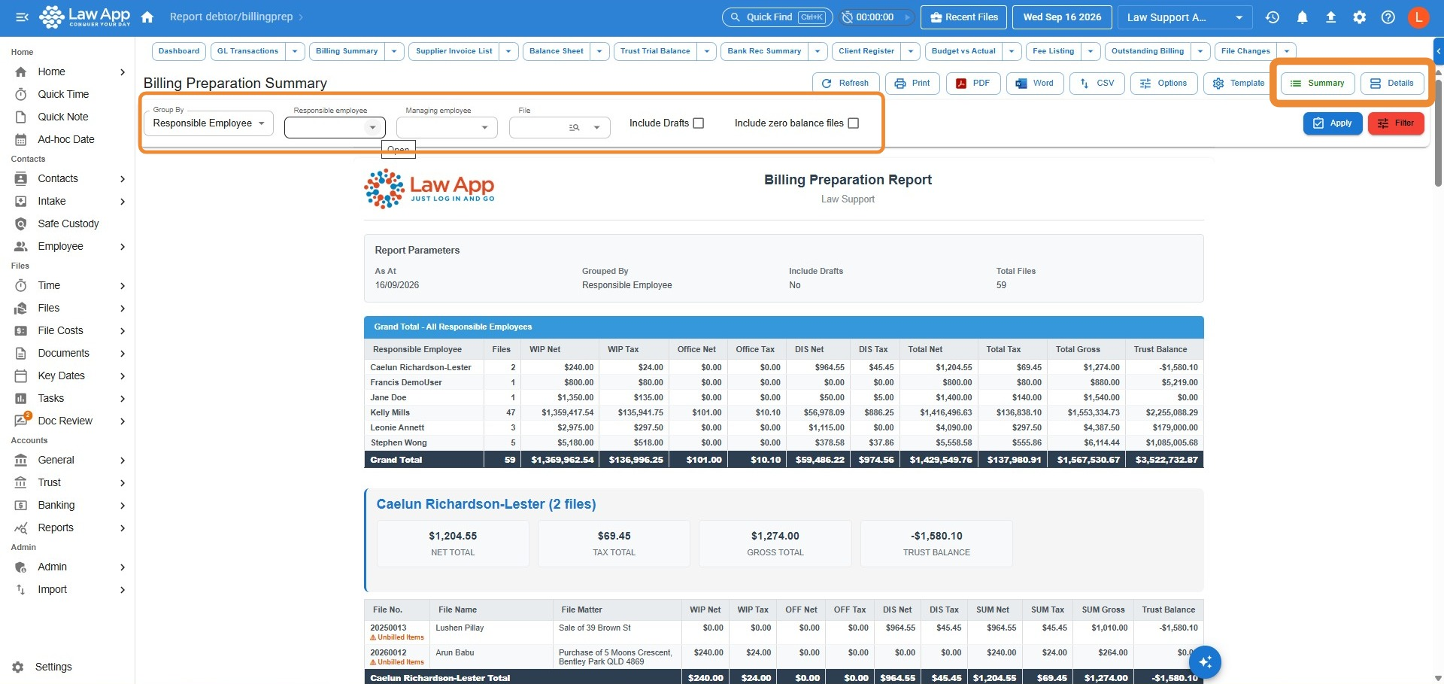Image resolution: width=1444 pixels, height=684 pixels.
Task: Expand Contacts sidebar submenu
Action: point(122,178)
